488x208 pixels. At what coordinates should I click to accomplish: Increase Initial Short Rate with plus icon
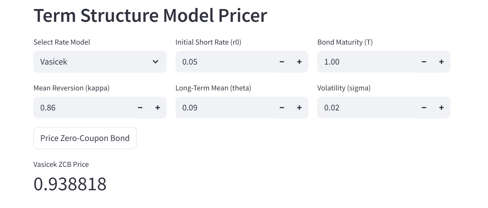299,62
